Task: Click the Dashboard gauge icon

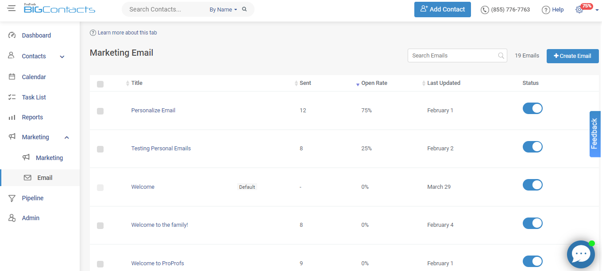Action: pyautogui.click(x=12, y=35)
